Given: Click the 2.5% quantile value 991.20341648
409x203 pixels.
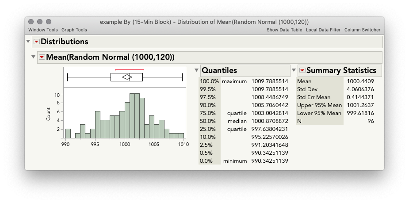Looking at the screenshot, I should (270, 145).
